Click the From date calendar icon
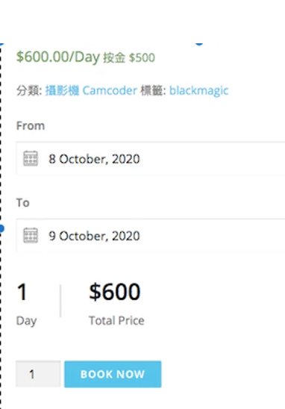This screenshot has width=285, height=409. [x=31, y=158]
